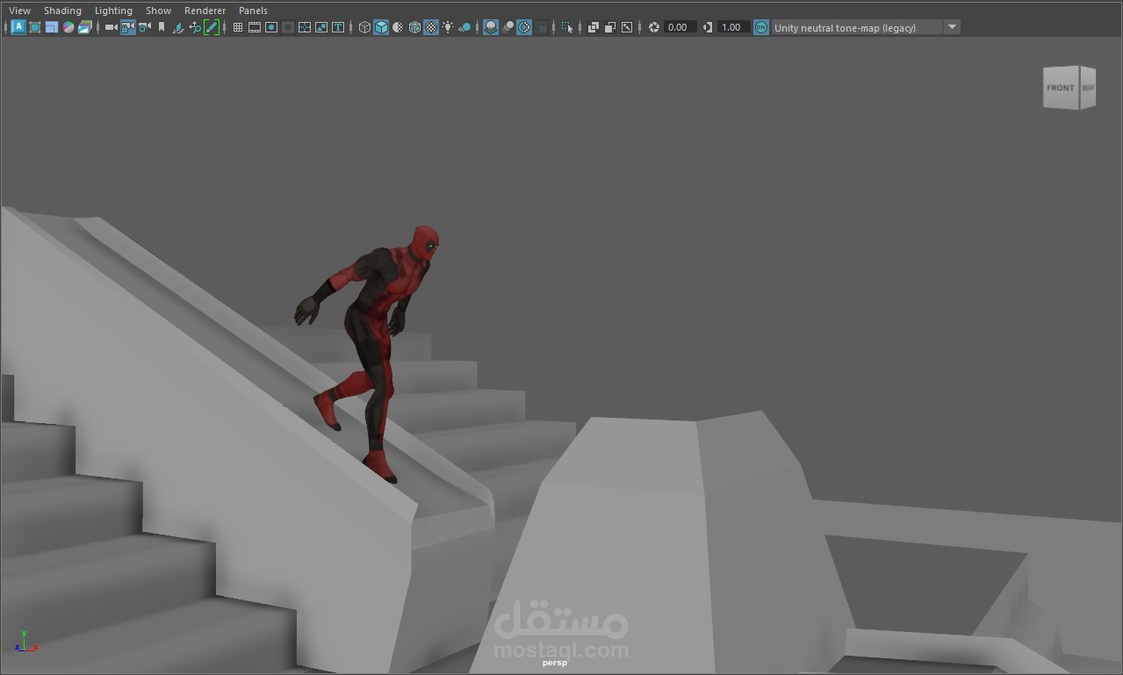Edit the exposure value 0.00 field
This screenshot has width=1123, height=675.
pyautogui.click(x=680, y=27)
